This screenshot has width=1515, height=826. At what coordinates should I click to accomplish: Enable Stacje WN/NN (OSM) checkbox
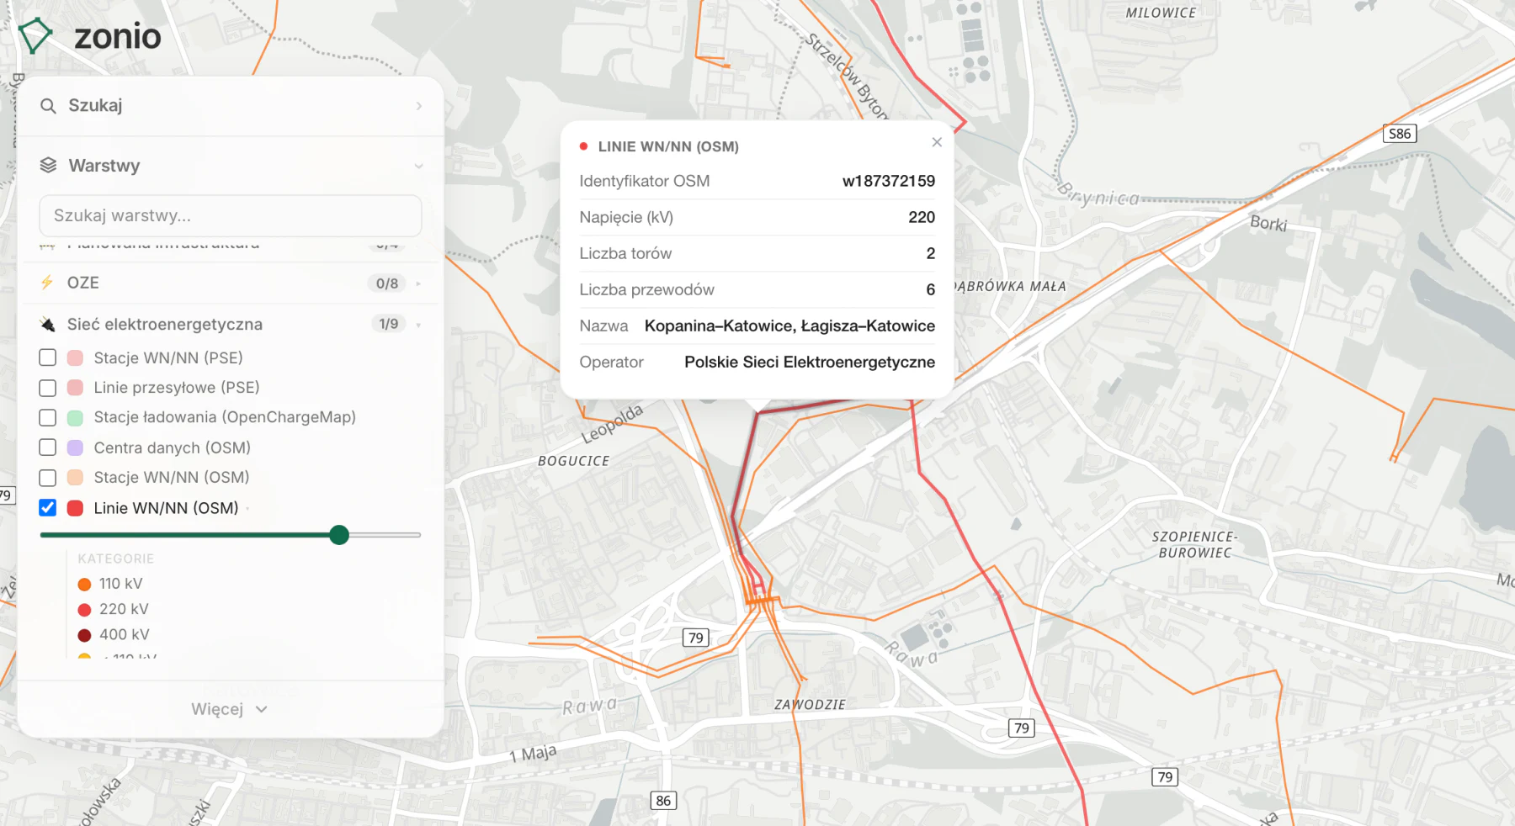pyautogui.click(x=48, y=478)
